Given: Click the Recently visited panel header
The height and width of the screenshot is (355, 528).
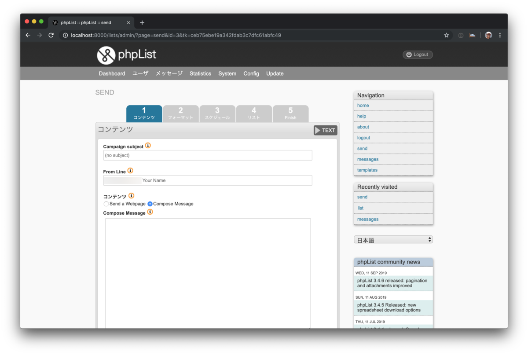Looking at the screenshot, I should [x=393, y=187].
